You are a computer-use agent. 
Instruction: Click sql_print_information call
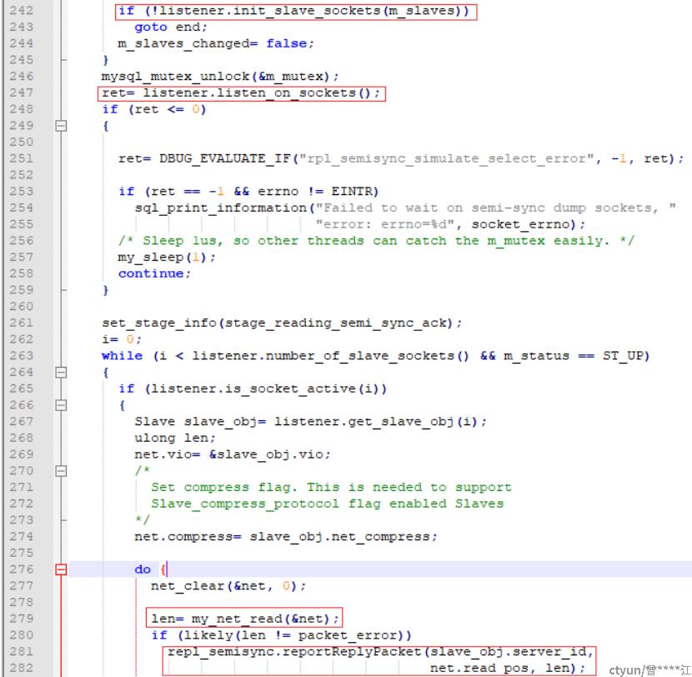405,208
